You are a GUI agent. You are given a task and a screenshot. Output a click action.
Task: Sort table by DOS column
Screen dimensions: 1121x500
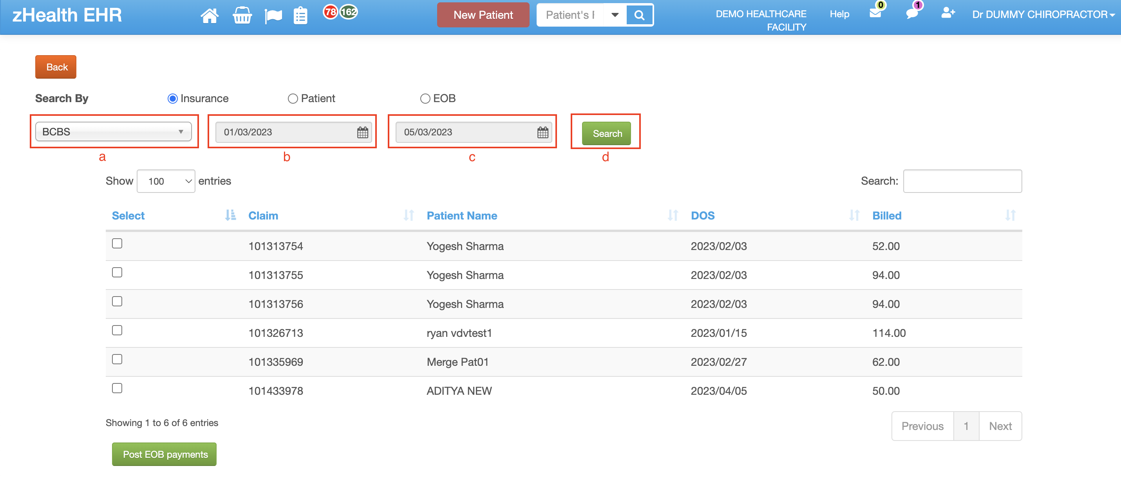pyautogui.click(x=854, y=215)
